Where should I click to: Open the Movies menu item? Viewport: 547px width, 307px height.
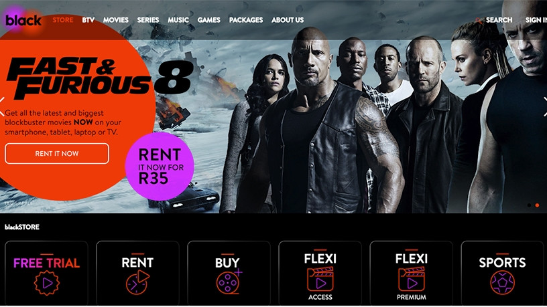(116, 20)
